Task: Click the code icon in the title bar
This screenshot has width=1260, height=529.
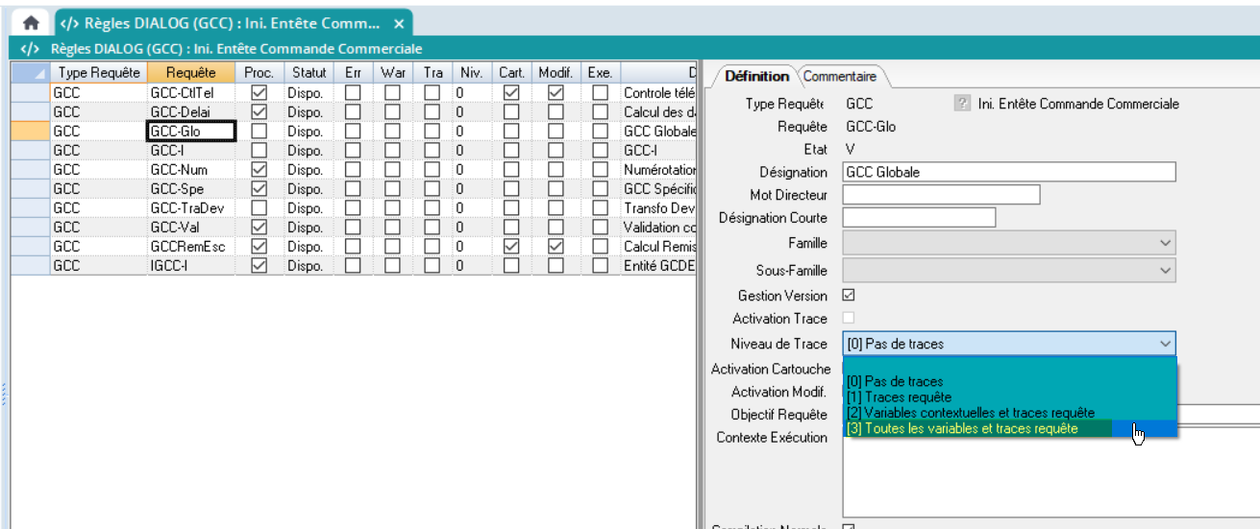Action: (30, 48)
